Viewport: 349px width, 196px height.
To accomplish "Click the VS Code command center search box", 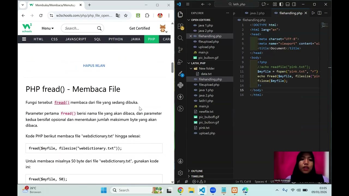I will point(236,4).
